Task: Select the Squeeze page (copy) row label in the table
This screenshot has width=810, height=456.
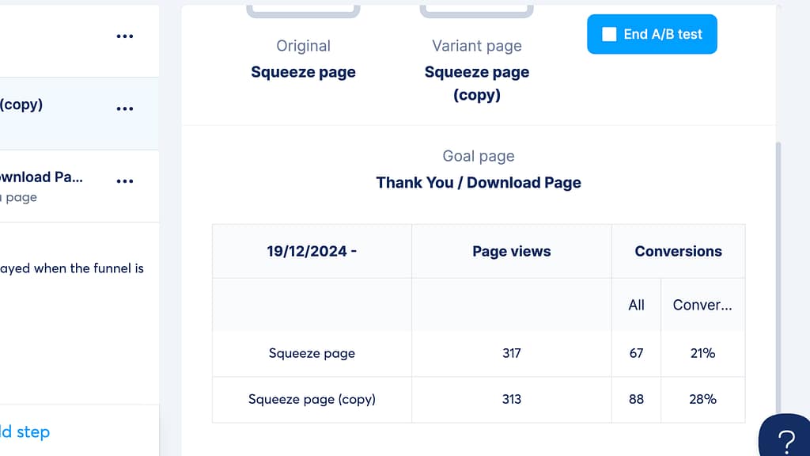Action: 312,399
